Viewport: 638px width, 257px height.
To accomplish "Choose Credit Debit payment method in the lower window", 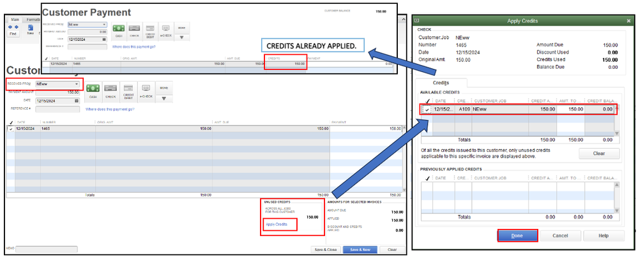I will [128, 92].
